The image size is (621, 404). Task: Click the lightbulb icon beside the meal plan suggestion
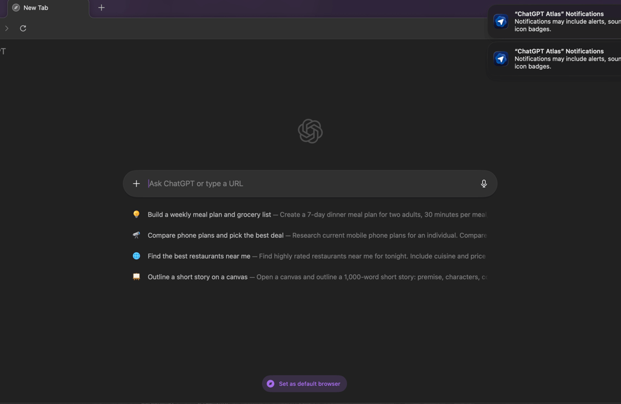point(136,214)
